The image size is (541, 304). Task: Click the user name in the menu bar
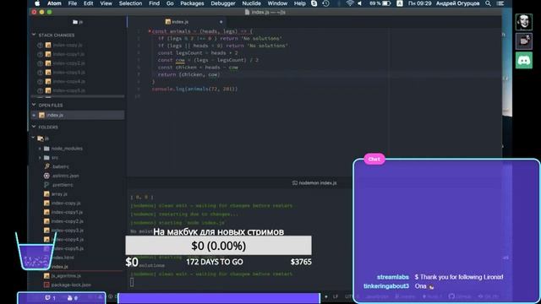tap(458, 3)
